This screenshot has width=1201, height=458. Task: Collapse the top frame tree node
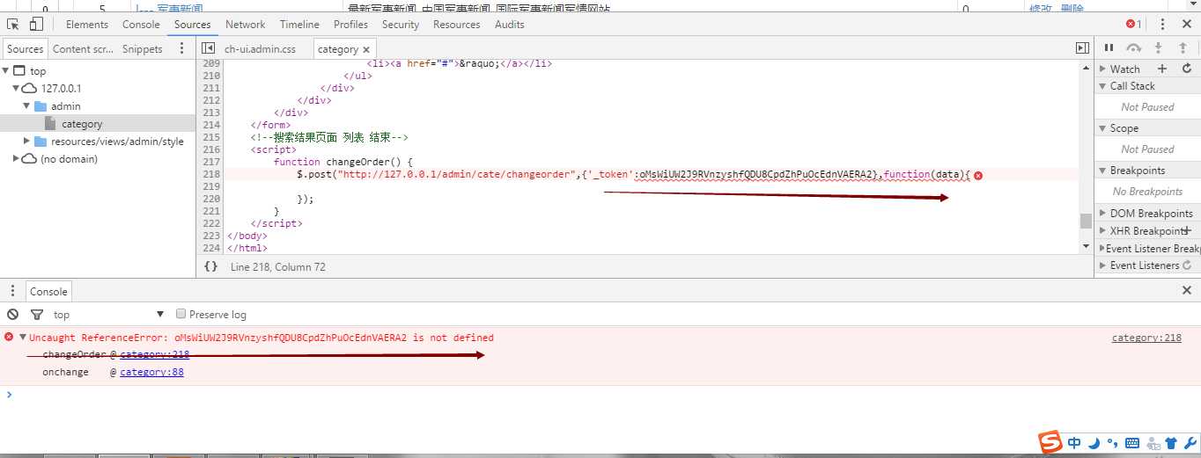(6, 71)
